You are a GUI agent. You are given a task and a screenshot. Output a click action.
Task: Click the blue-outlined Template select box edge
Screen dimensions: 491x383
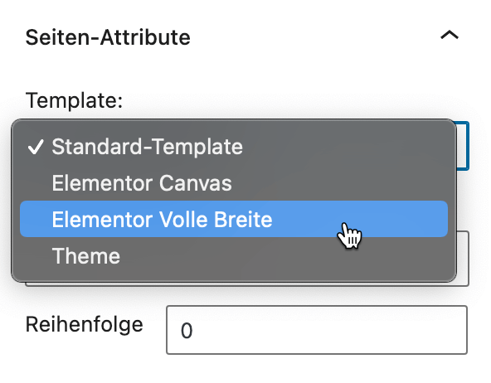[463, 146]
